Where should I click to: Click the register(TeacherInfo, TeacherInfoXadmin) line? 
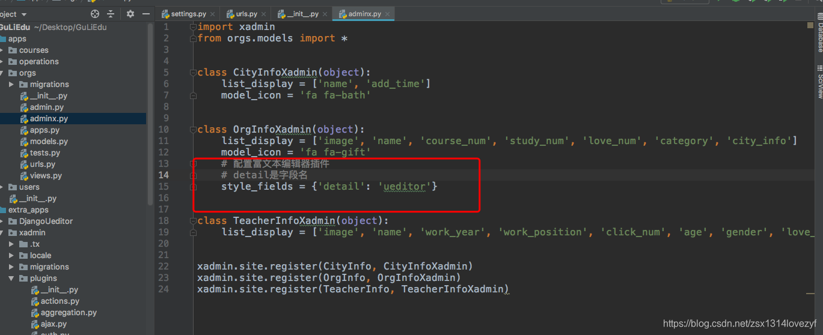(353, 289)
